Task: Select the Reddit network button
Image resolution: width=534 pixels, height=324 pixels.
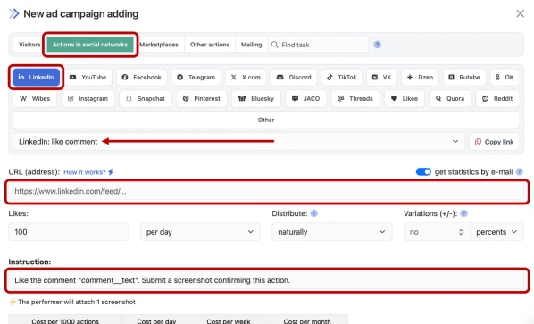Action: [497, 99]
